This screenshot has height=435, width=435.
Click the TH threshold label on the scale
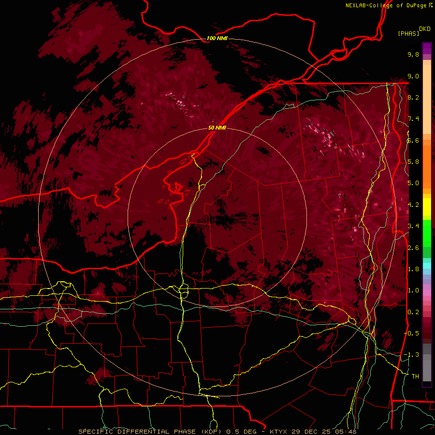click(415, 376)
